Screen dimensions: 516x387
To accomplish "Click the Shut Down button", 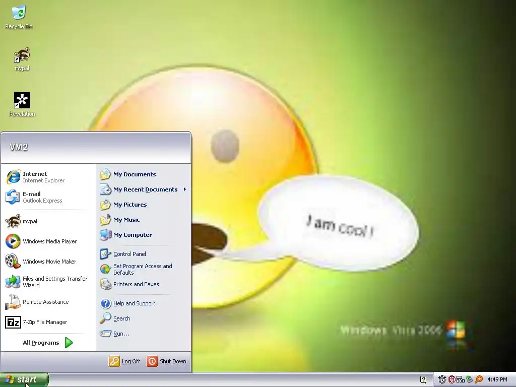I will [x=166, y=361].
